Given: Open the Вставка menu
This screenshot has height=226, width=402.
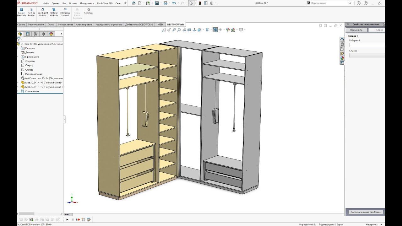Looking at the screenshot, I should click(x=73, y=3).
